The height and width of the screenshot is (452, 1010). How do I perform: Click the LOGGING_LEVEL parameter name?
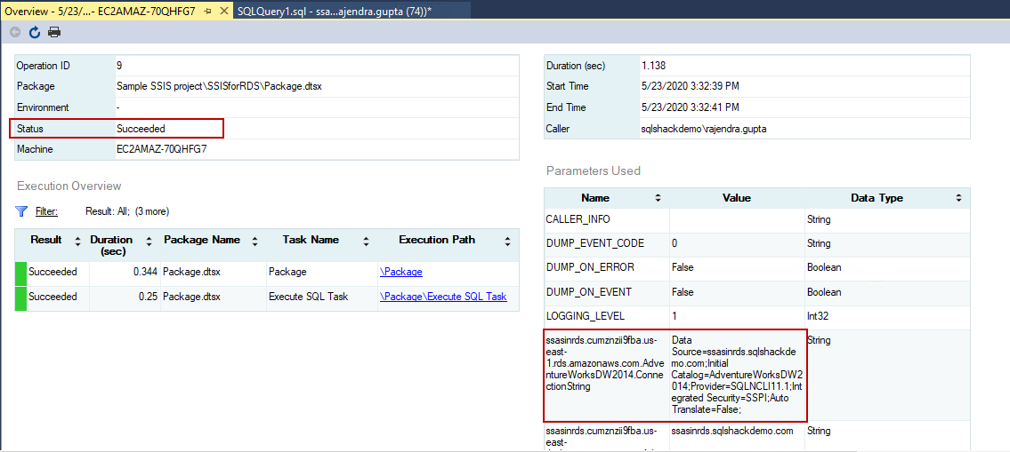click(585, 317)
